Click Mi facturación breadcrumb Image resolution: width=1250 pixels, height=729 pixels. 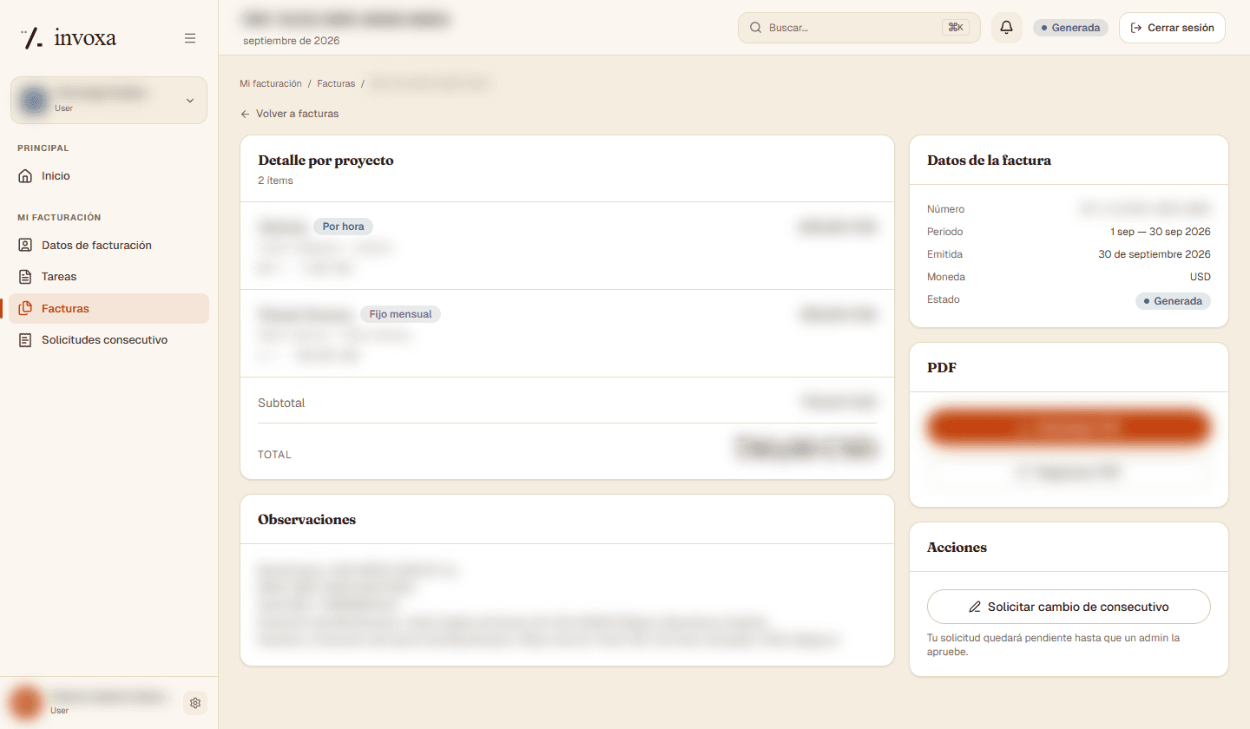coord(271,83)
